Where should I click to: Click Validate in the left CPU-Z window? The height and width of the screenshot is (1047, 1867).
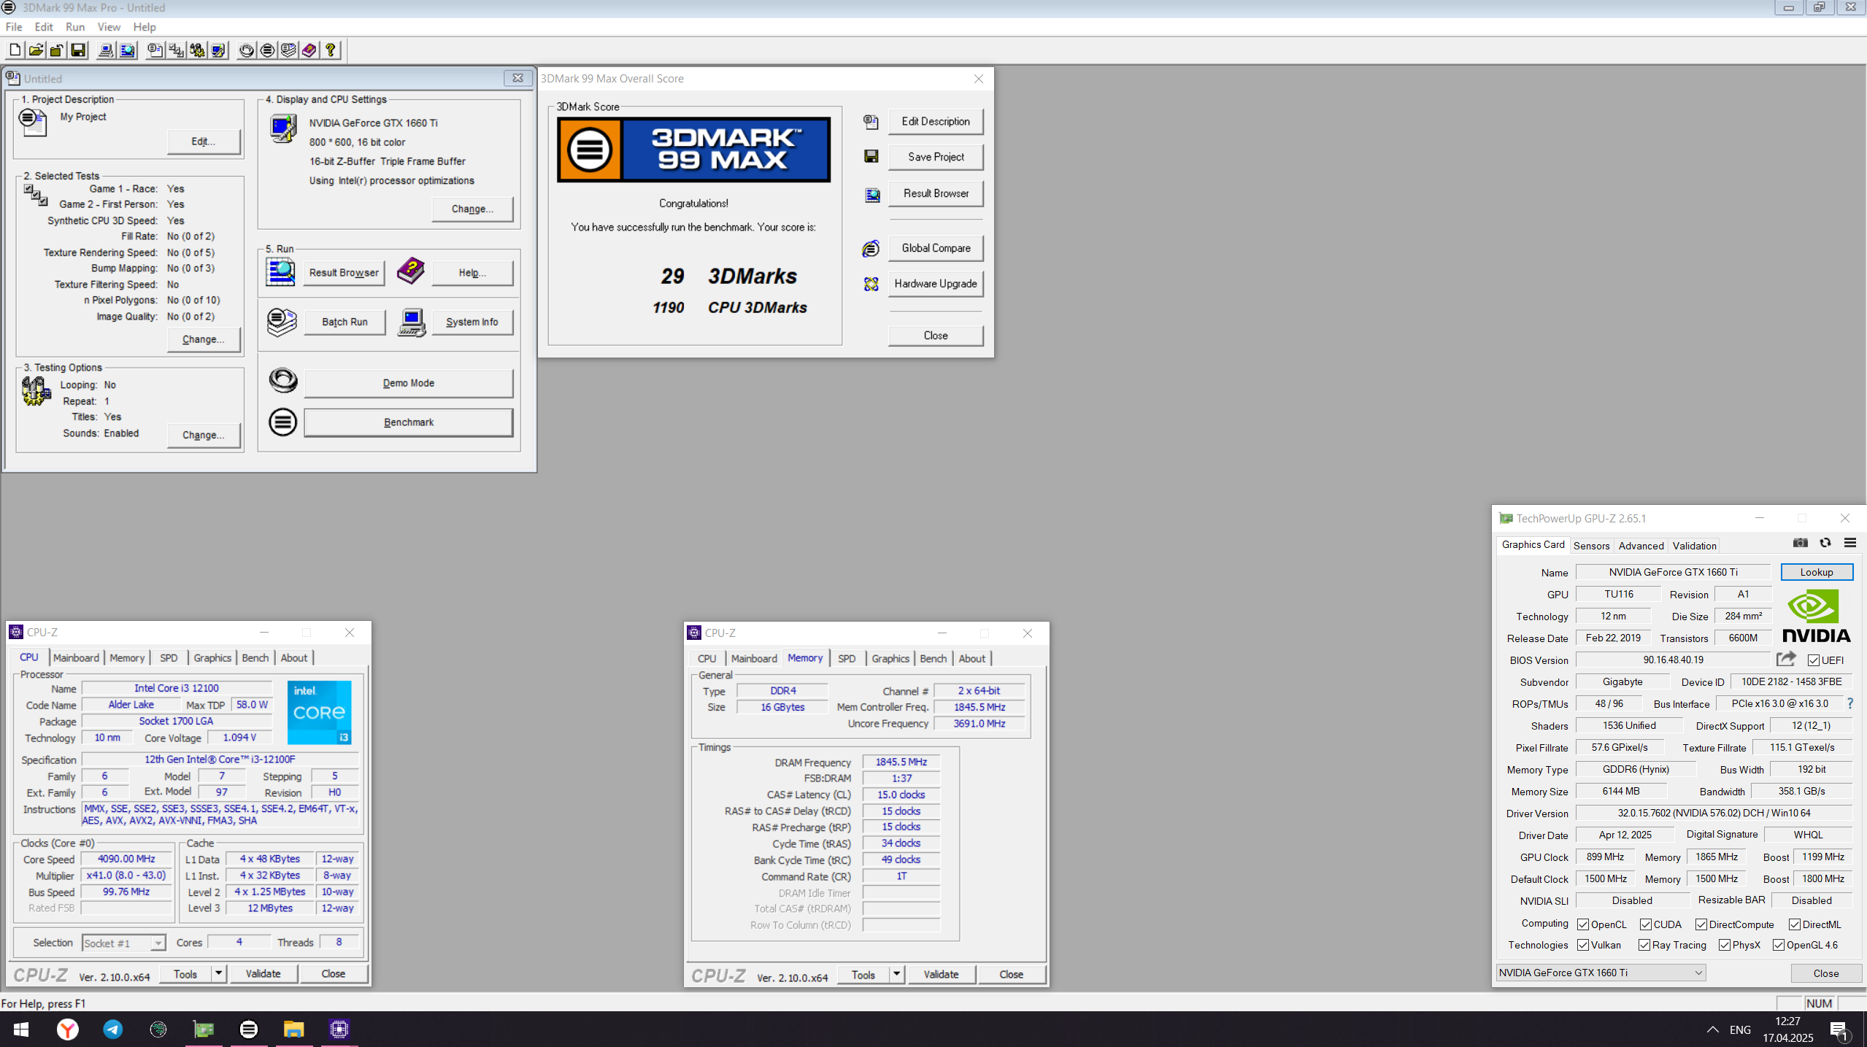click(x=263, y=974)
